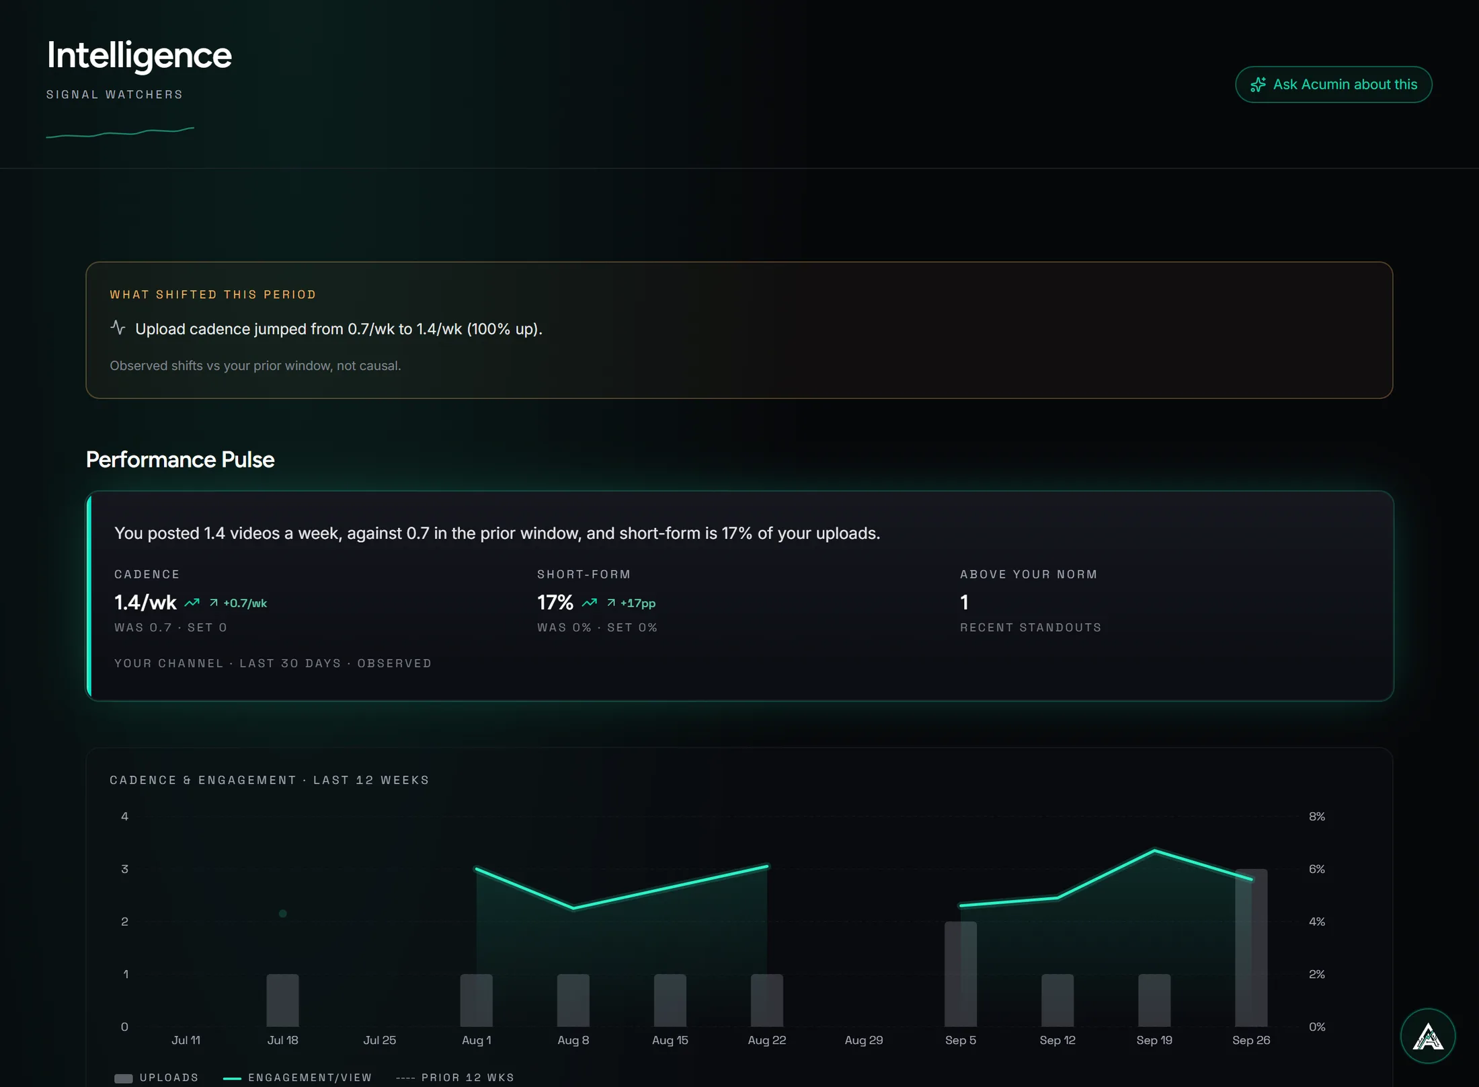Click the trending-up icon next to 1.4/wk
The height and width of the screenshot is (1087, 1479).
tap(192, 603)
